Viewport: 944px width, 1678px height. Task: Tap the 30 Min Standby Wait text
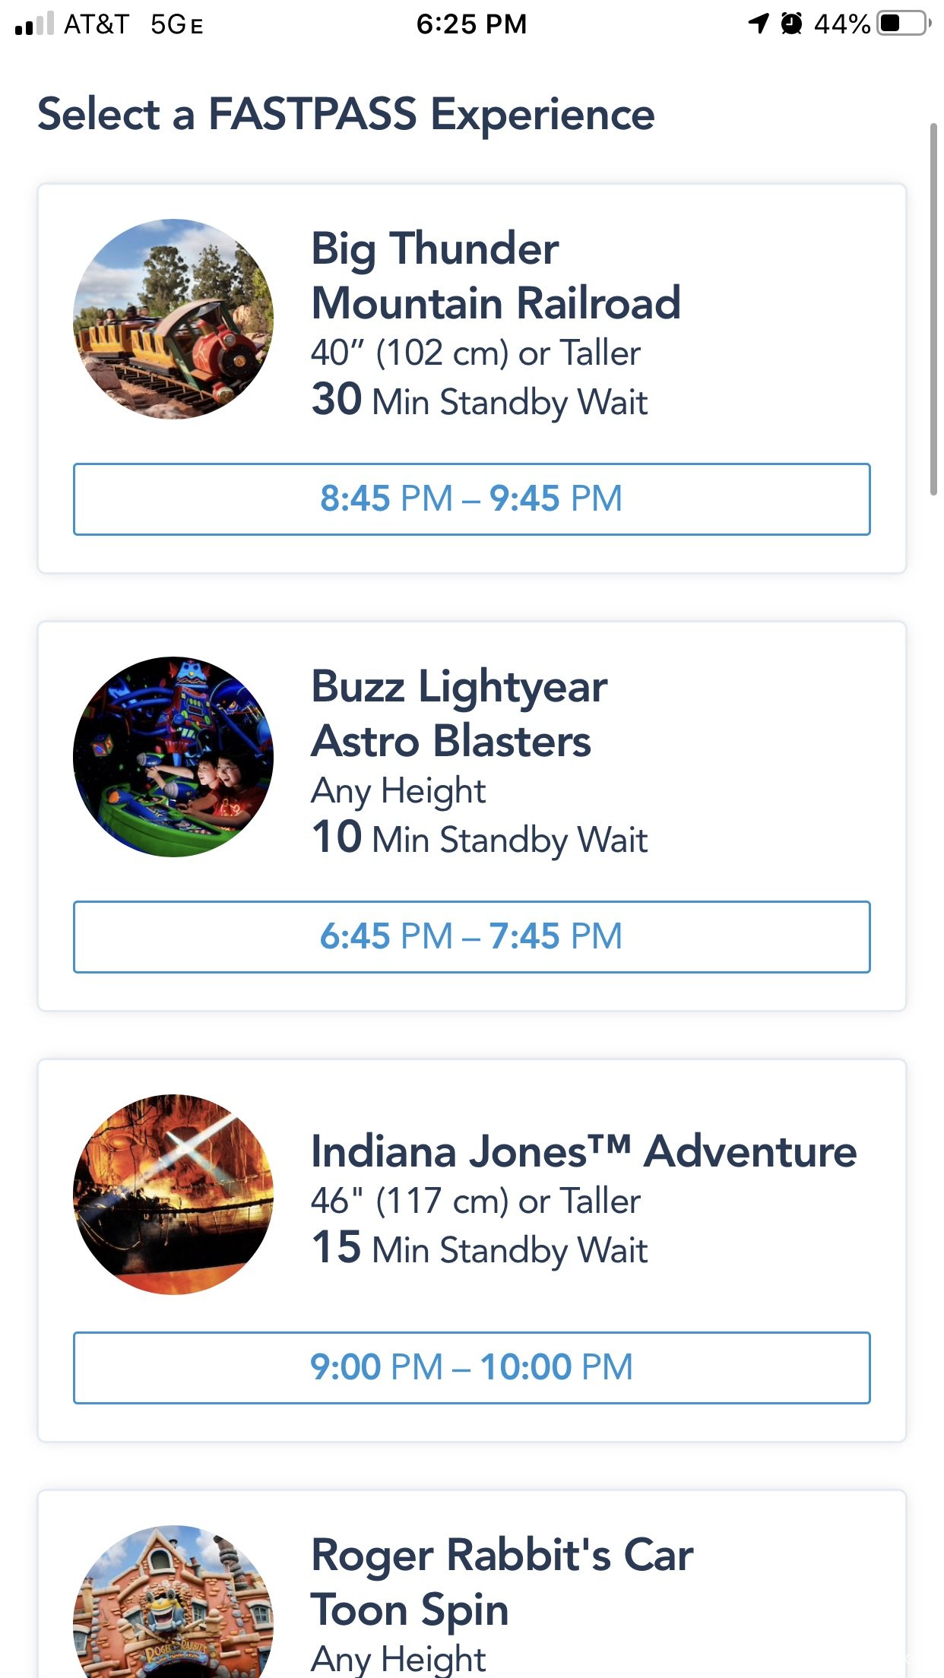click(x=480, y=401)
